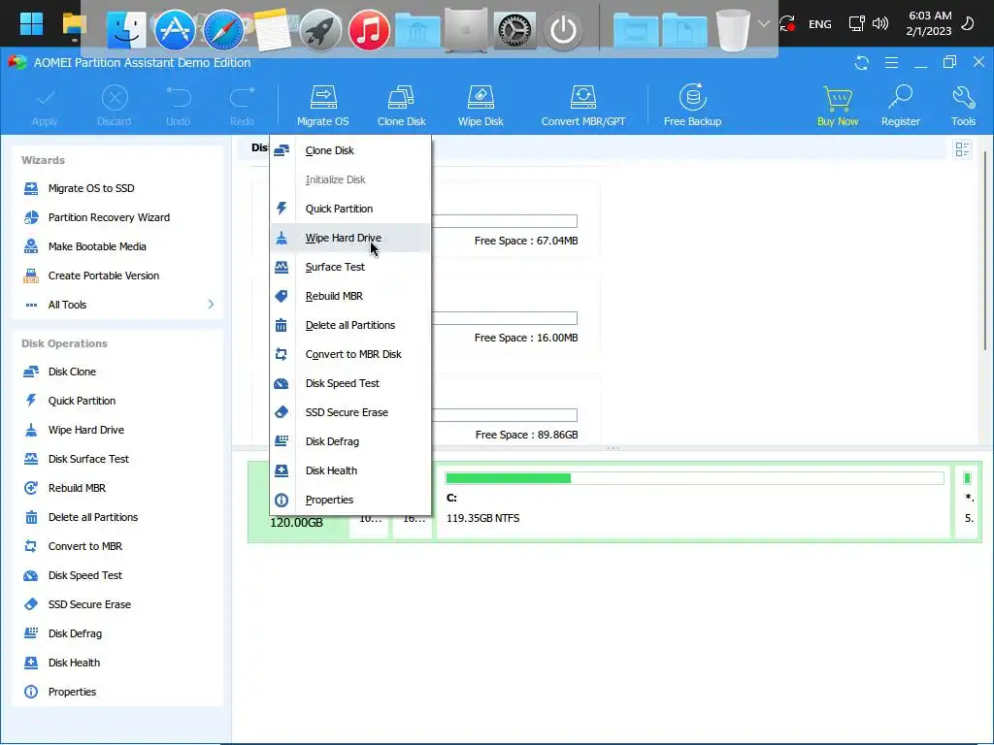The image size is (994, 745).
Task: Open hamburger menu in title bar
Action: [x=891, y=63]
